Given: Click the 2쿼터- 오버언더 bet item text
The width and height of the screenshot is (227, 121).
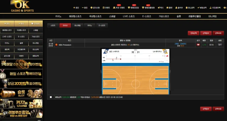Looking at the screenshot, I should click(181, 44).
